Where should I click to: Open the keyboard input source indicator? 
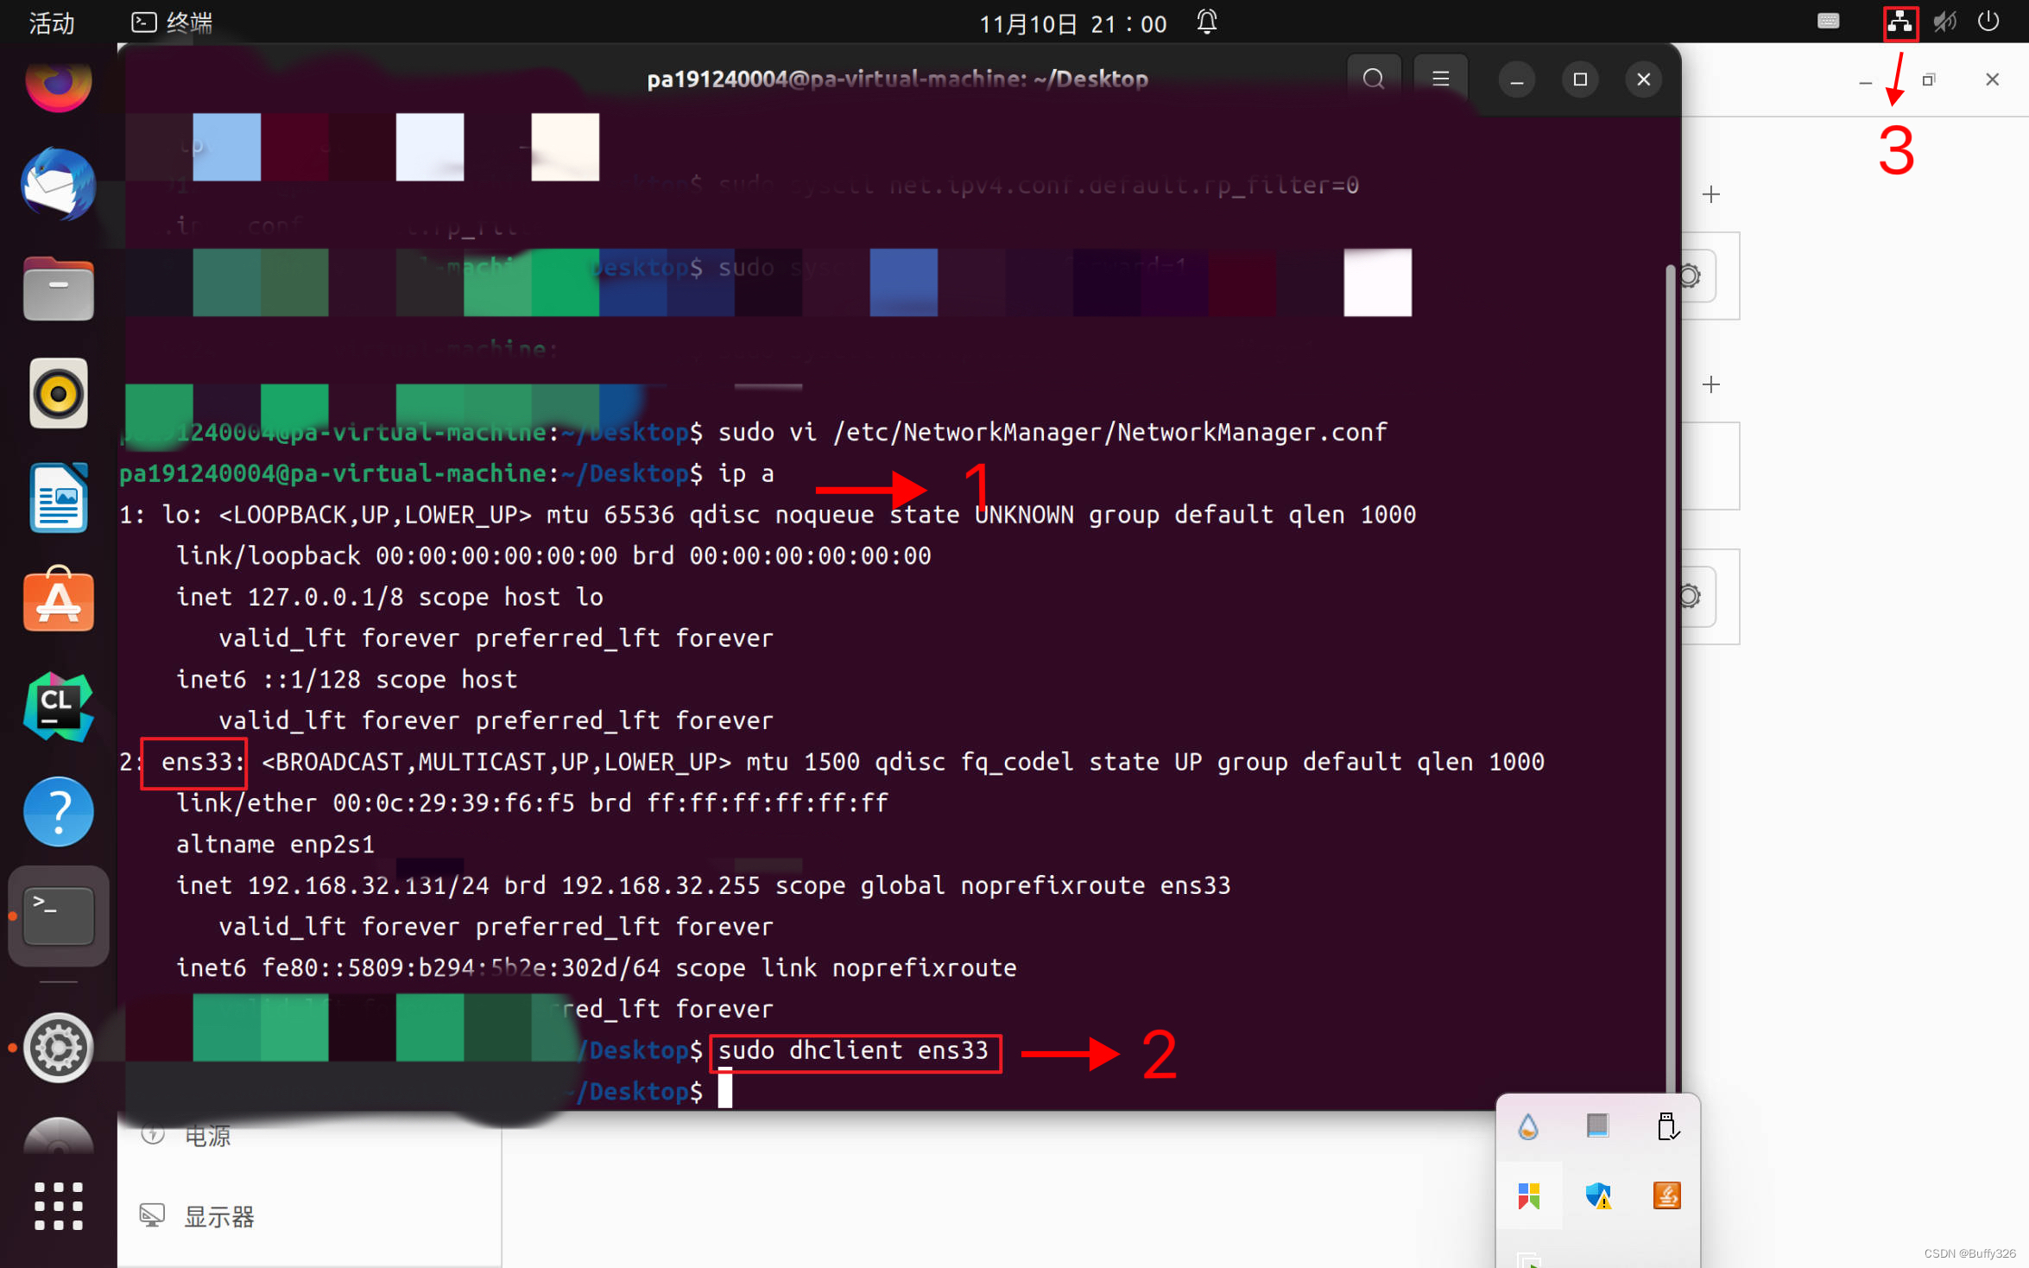[x=1828, y=21]
